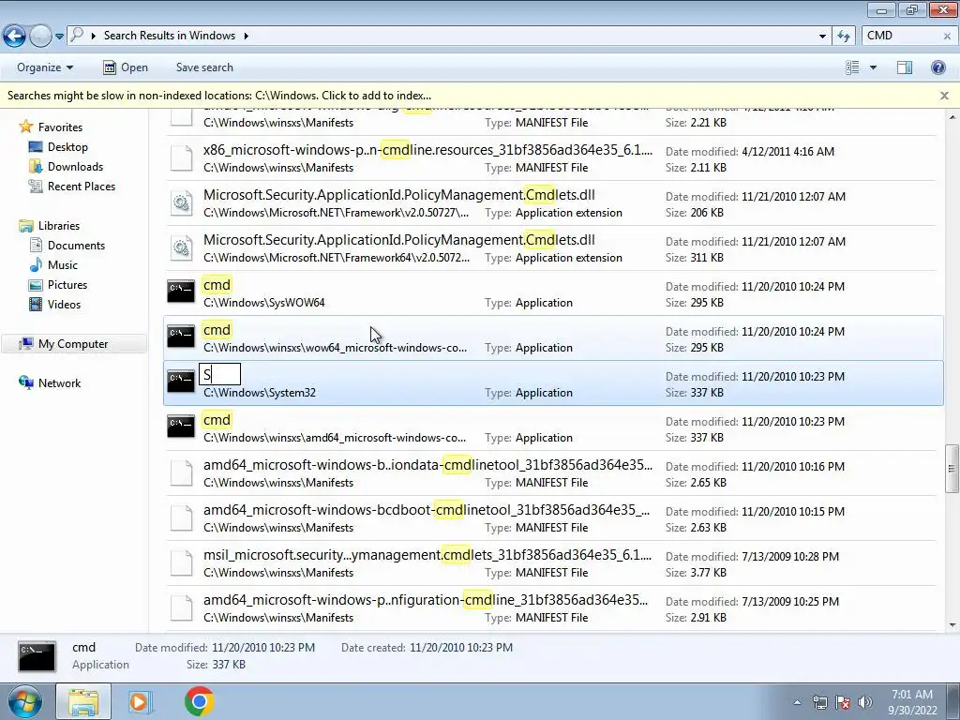Open Help with the question mark icon
This screenshot has width=960, height=720.
point(937,67)
